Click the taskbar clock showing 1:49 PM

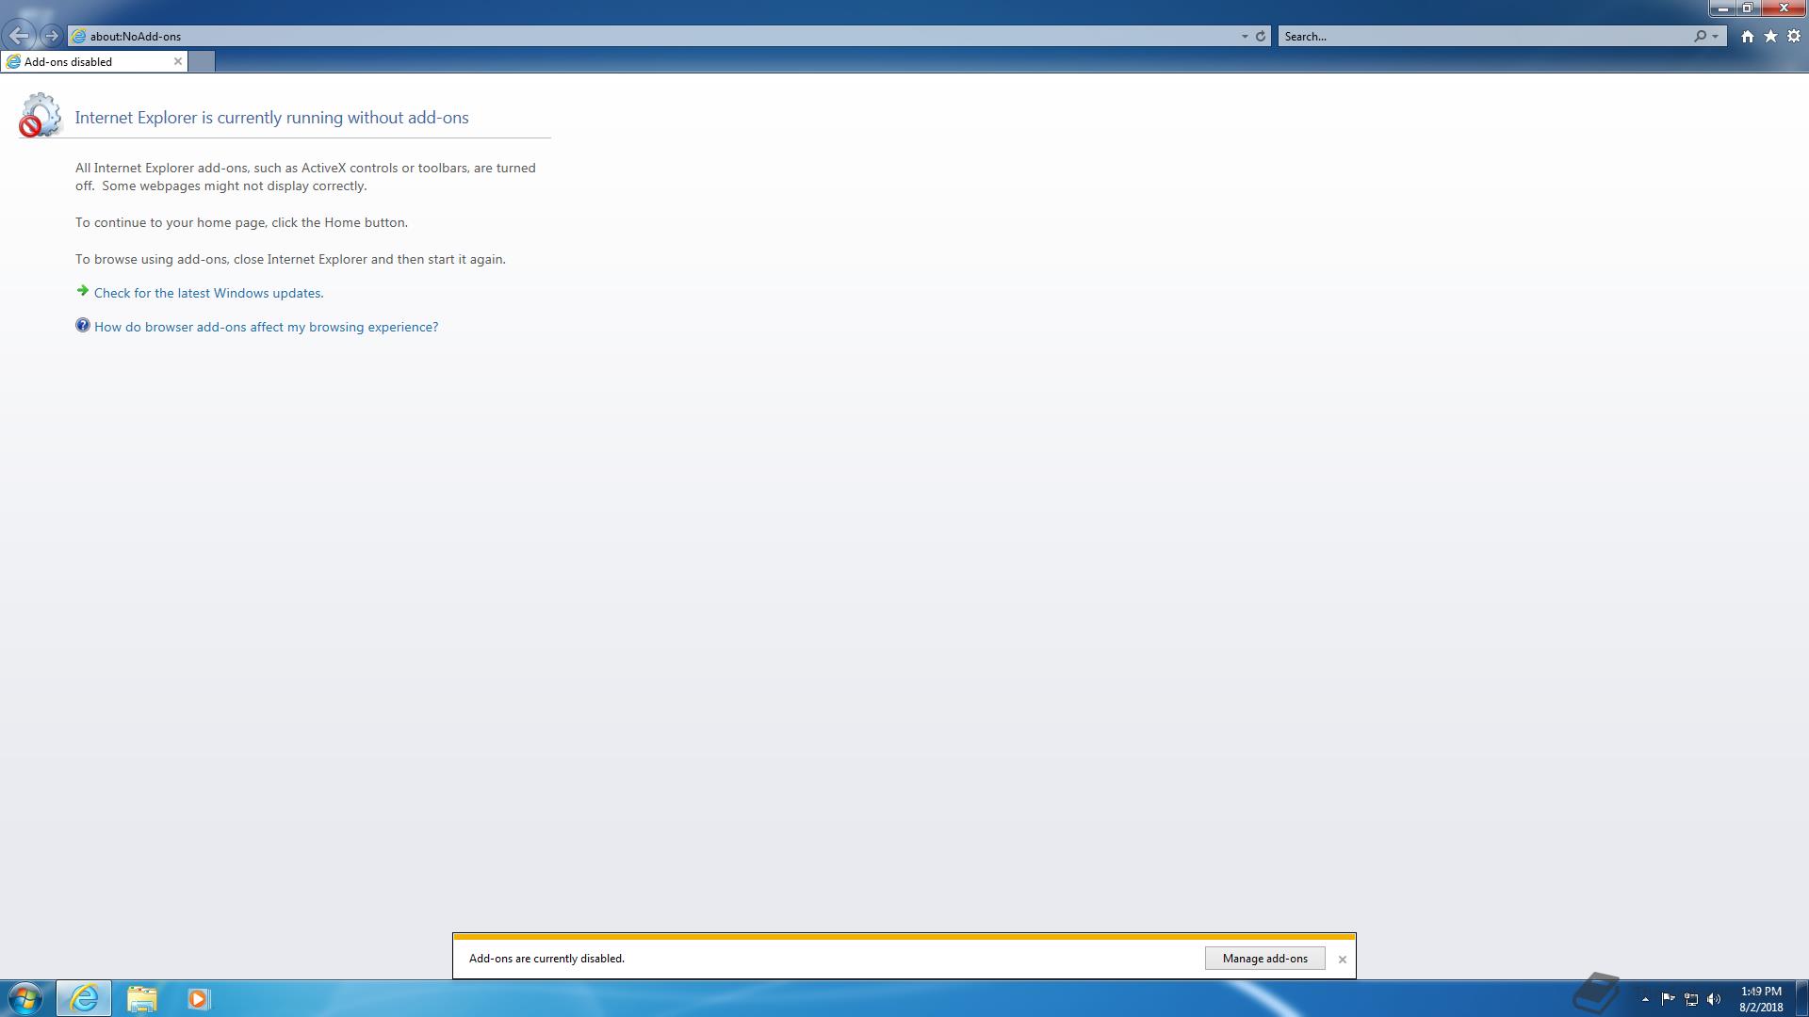click(x=1761, y=999)
